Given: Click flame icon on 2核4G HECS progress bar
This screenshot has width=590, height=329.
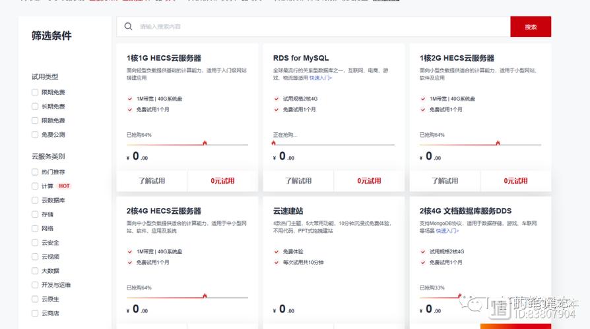Looking at the screenshot, I should 205,295.
